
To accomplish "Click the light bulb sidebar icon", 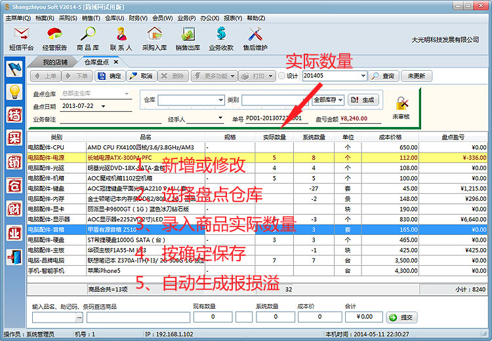I will click(x=14, y=92).
